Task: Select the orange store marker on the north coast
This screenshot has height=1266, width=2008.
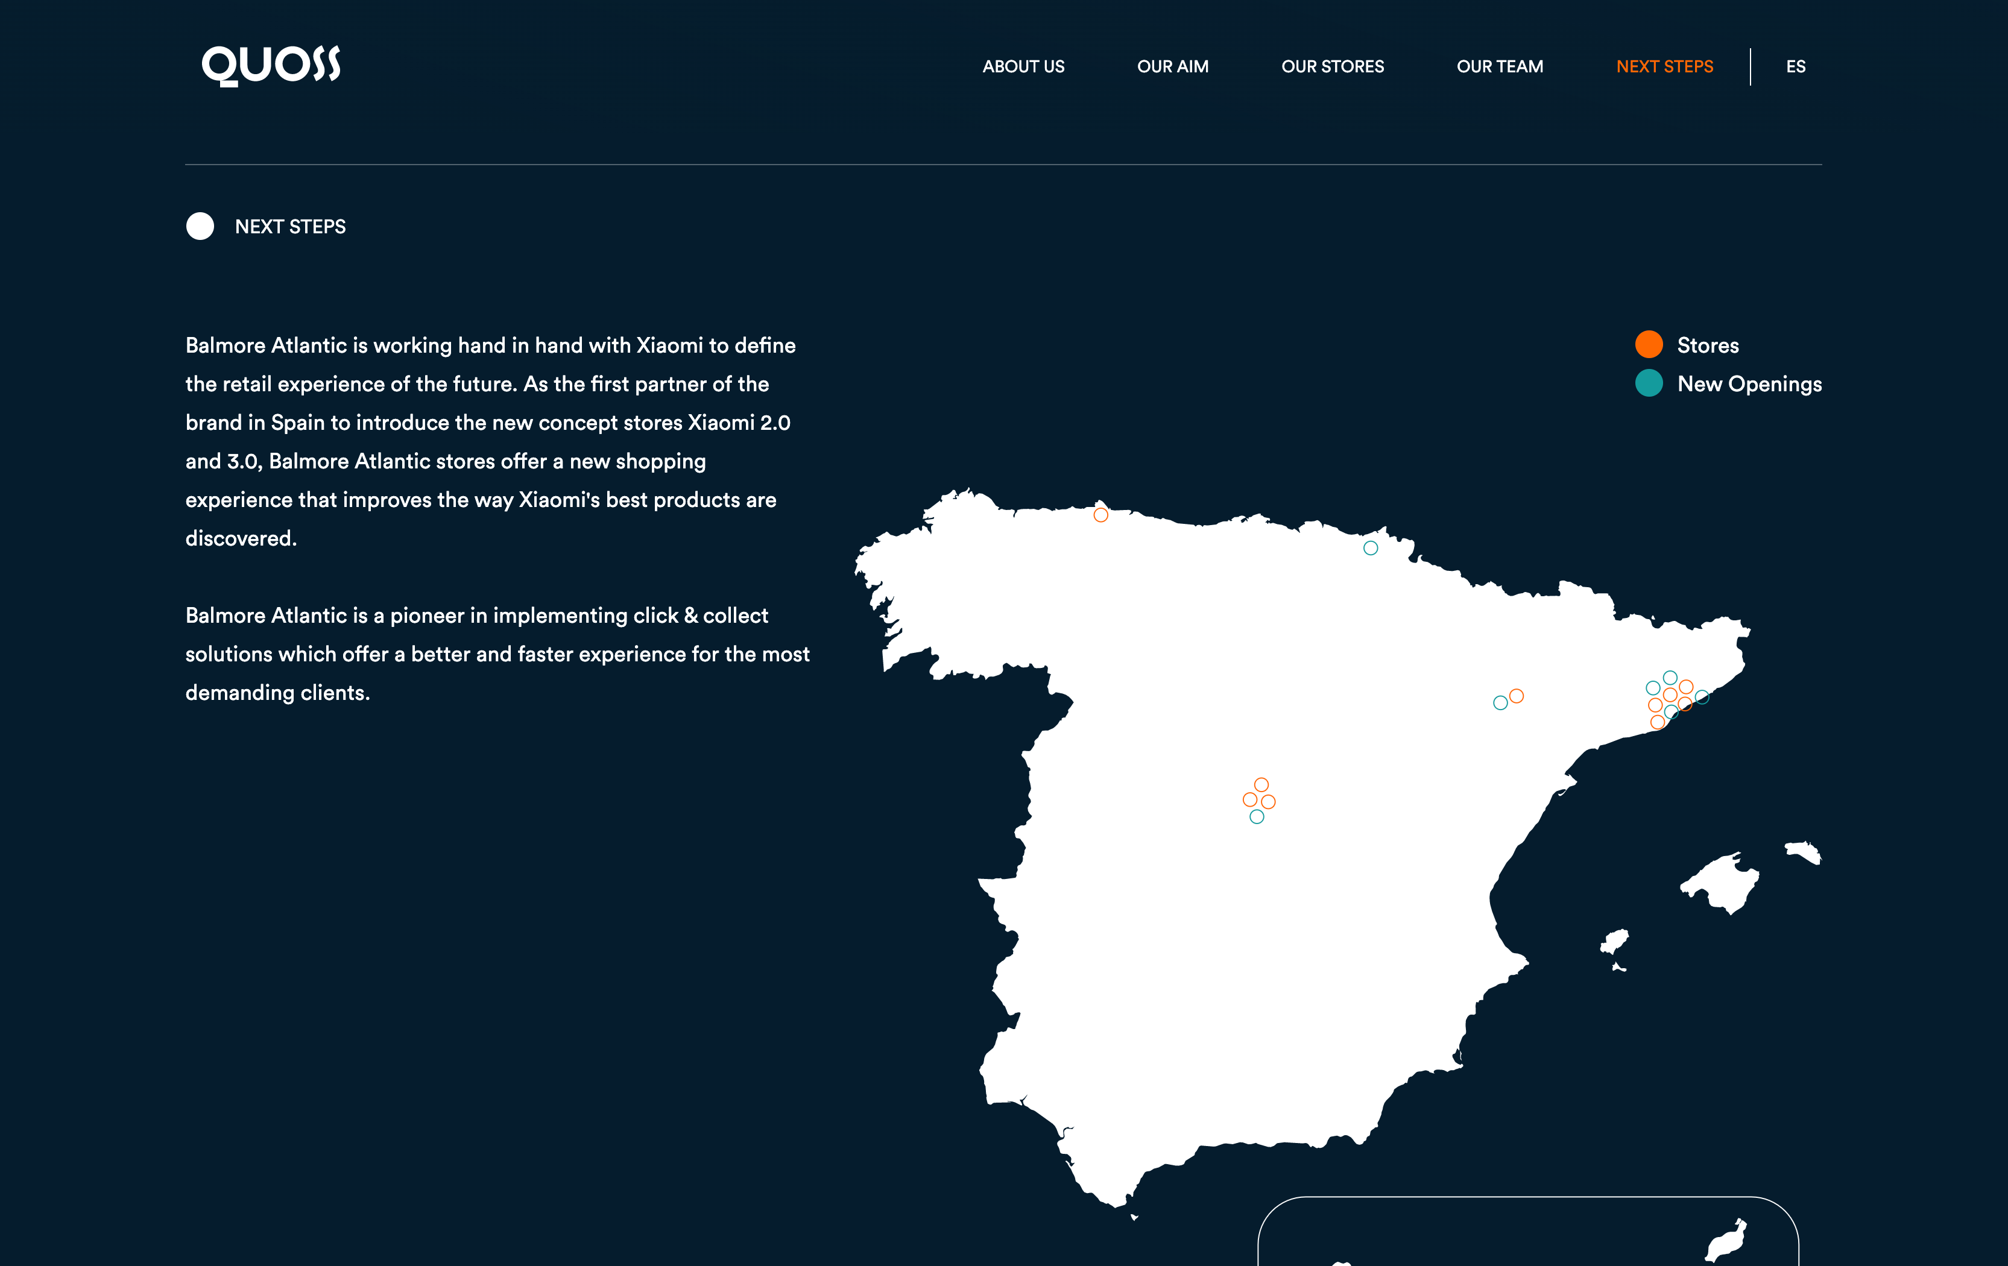Action: (1100, 515)
